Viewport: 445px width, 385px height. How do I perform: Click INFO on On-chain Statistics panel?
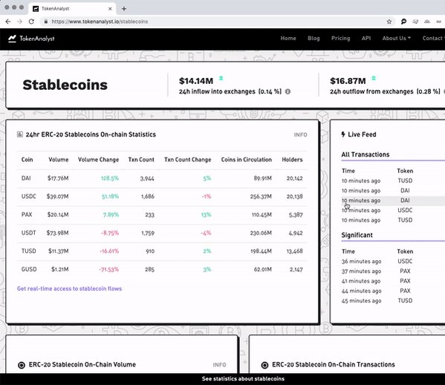click(300, 135)
